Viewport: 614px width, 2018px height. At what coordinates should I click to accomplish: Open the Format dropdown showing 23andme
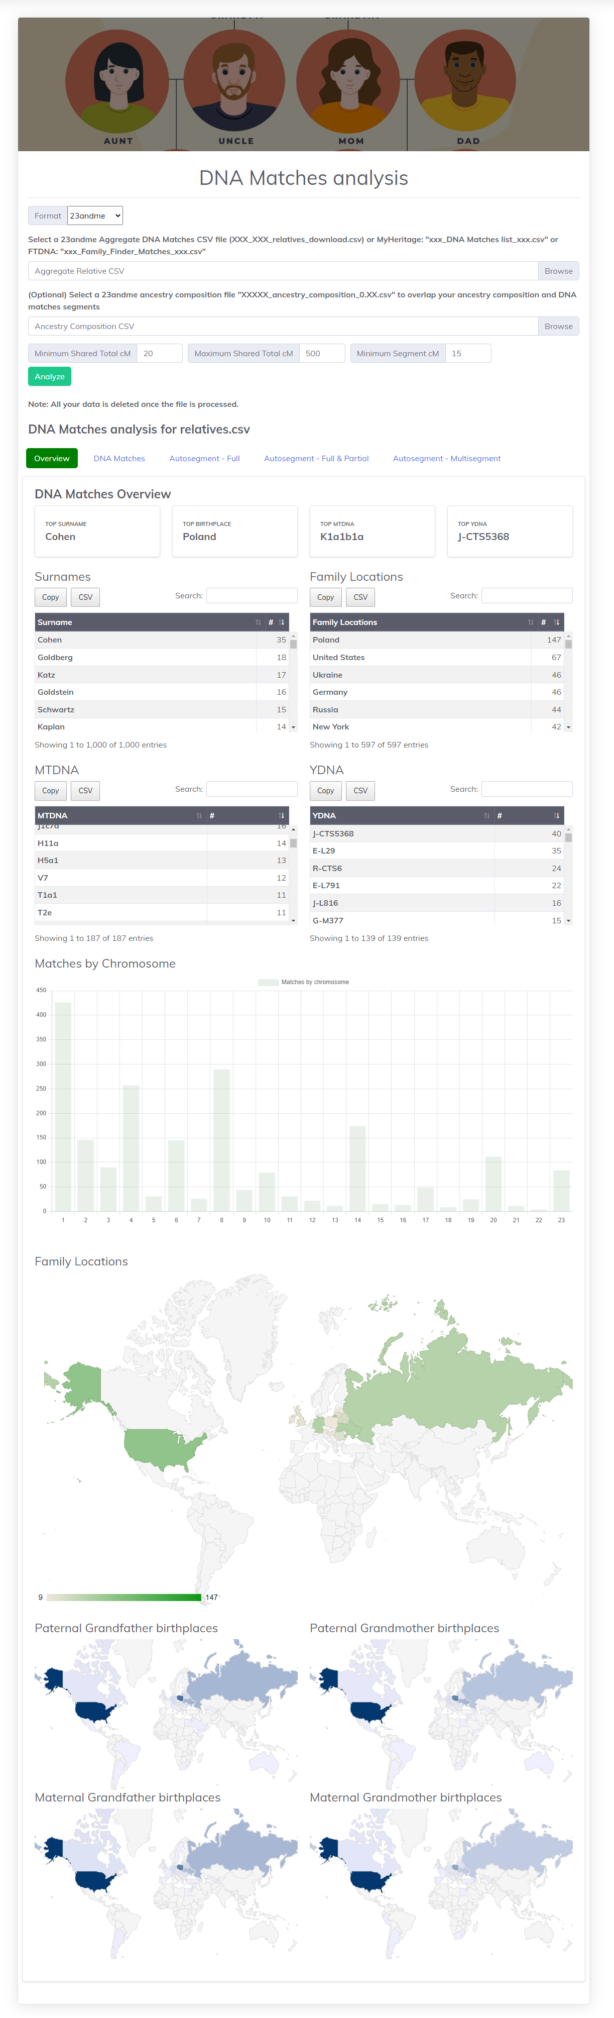95,216
